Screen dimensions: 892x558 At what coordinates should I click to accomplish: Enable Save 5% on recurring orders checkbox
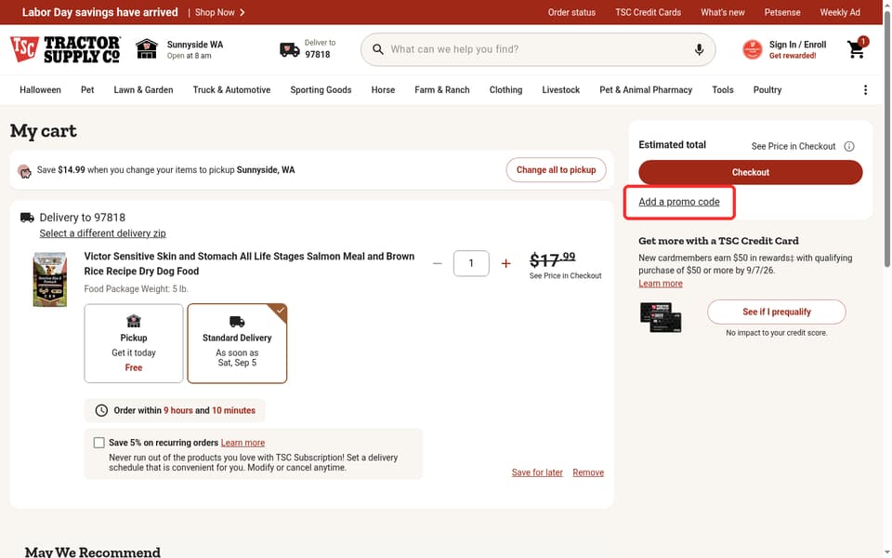coord(99,443)
